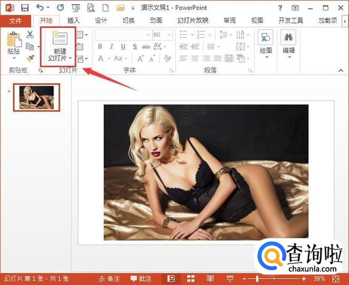Image resolution: width=349 pixels, height=285 pixels.
Task: Click the Cut scissors icon
Action: [x=30, y=35]
